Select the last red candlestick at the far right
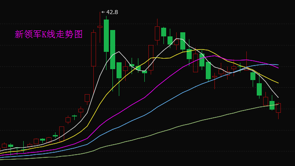This screenshot has height=166, width=295. (279, 108)
